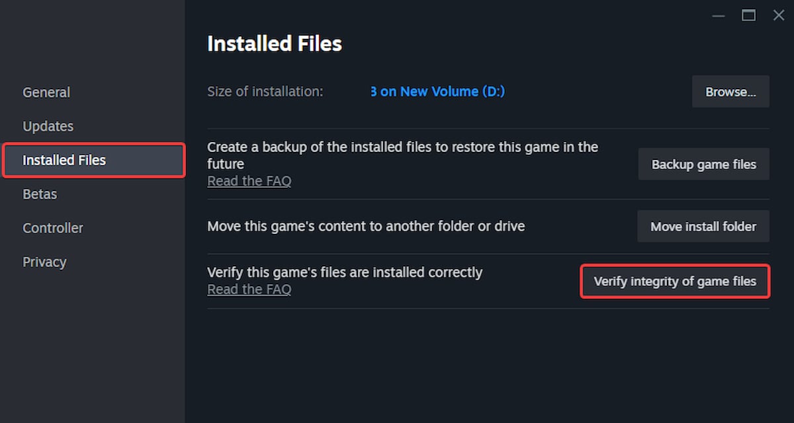The height and width of the screenshot is (423, 794).
Task: Click the verify game's files description text
Action: click(x=345, y=272)
